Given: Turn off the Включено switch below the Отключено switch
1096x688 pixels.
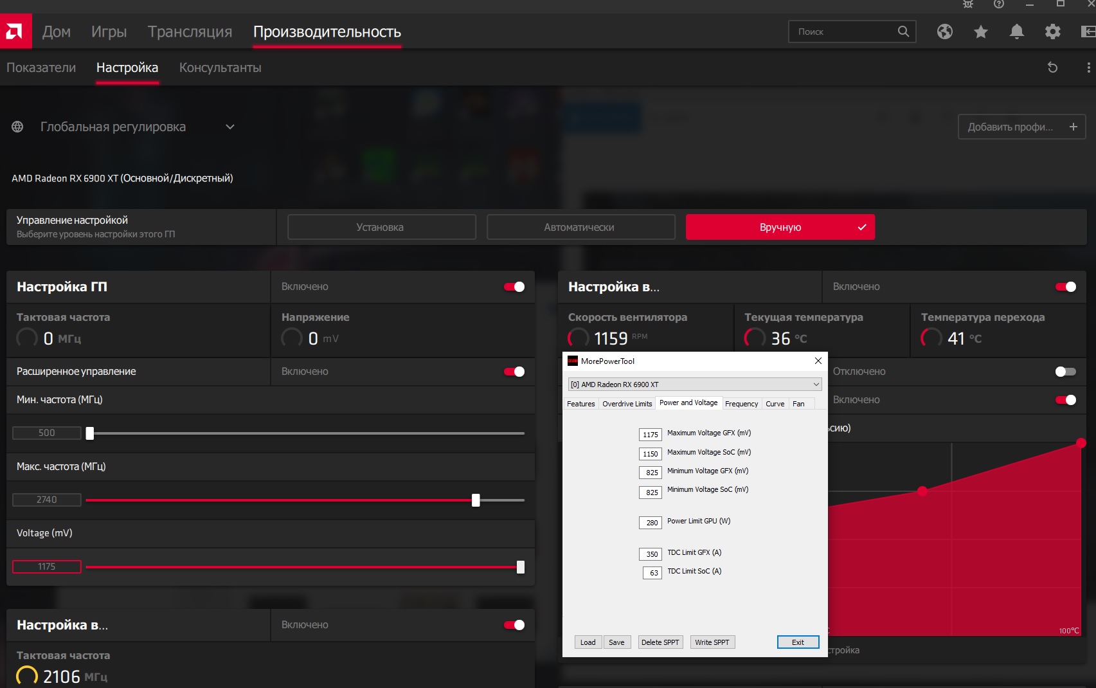Looking at the screenshot, I should 1066,400.
